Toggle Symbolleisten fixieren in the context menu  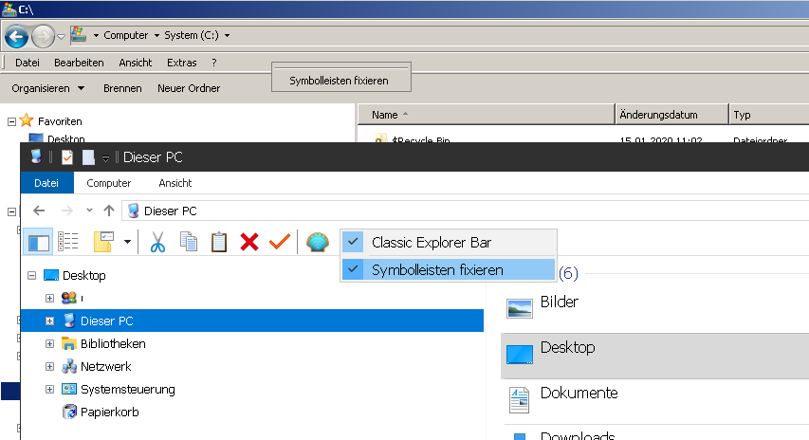pyautogui.click(x=449, y=269)
